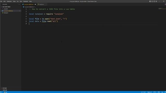Click the JSON braces icon in text.json tab
This screenshot has width=166, height=93.
pyautogui.click(x=38, y=4)
